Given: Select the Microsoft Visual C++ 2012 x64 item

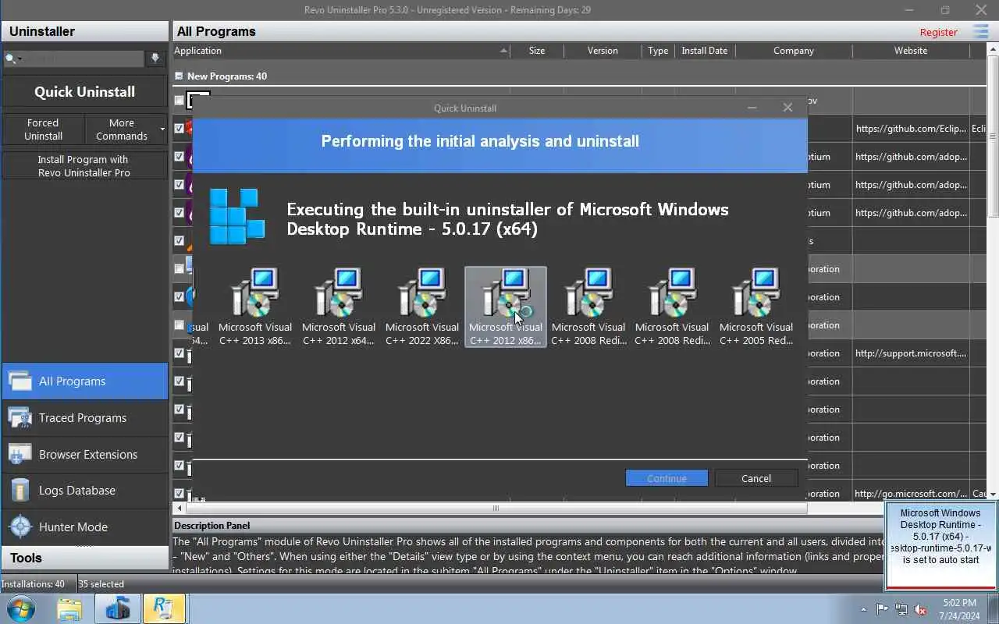Looking at the screenshot, I should pyautogui.click(x=339, y=307).
